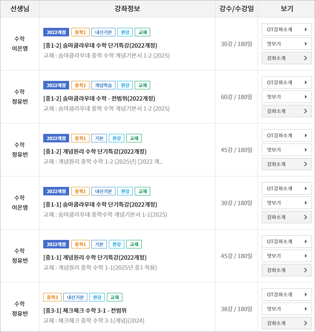The width and height of the screenshot is (315, 332).
Task: Click 맛보기 for 중1-1 숨마쿰라우데 단기특강
Action: [286, 203]
